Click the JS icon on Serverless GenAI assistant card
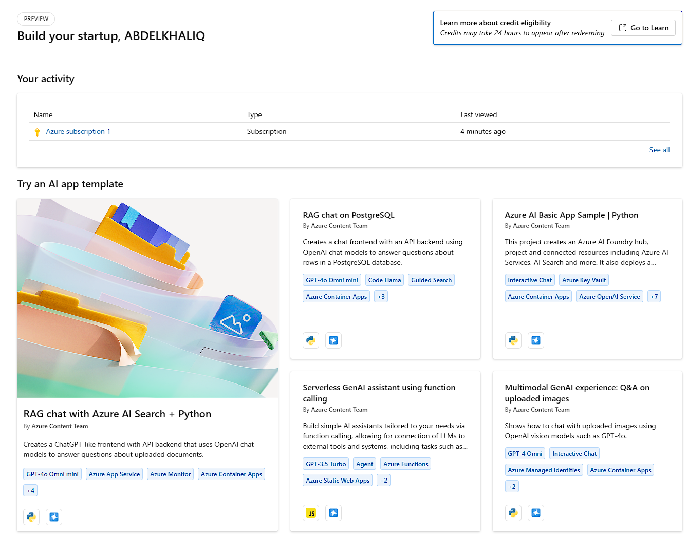Viewport: 688px width, 537px height. click(x=311, y=513)
